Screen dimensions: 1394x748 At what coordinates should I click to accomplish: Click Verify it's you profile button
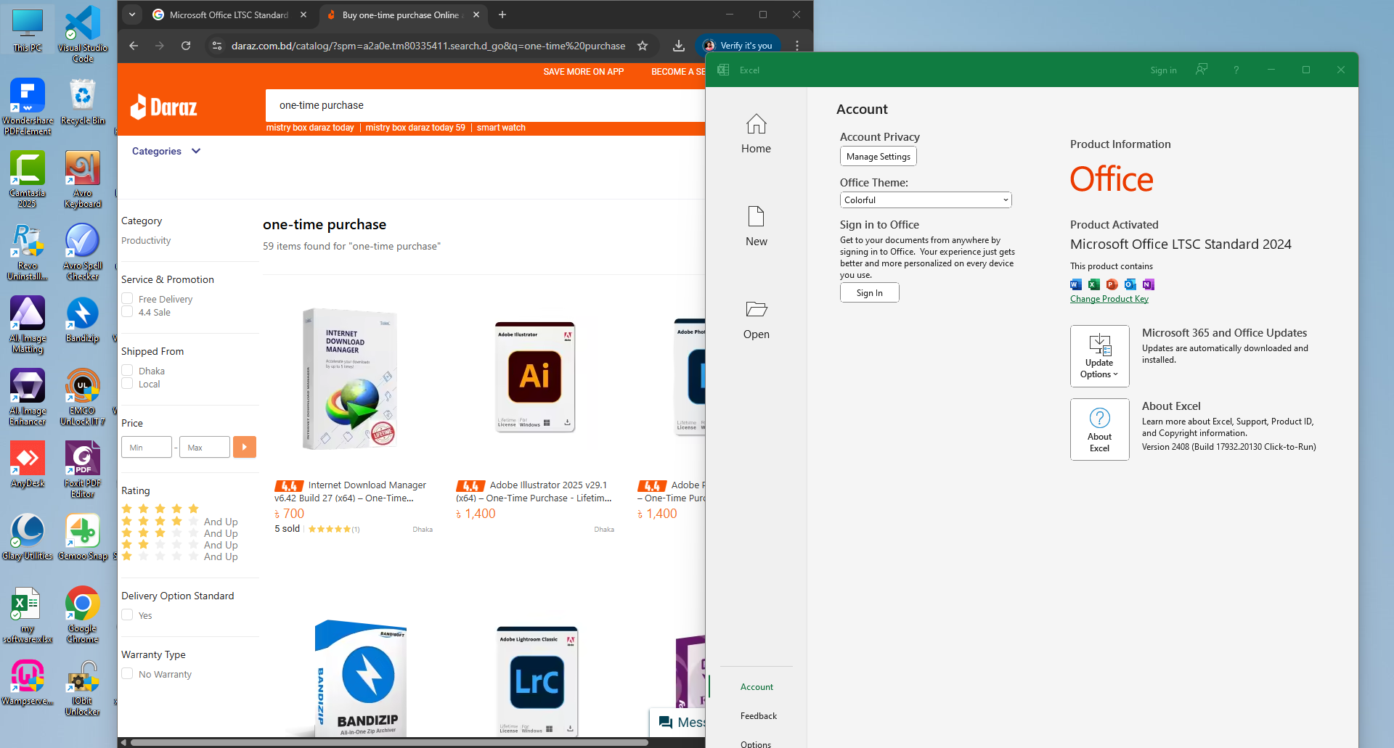(x=738, y=46)
